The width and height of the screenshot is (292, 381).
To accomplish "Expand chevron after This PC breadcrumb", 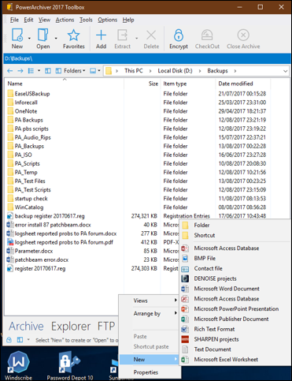I will click(x=150, y=71).
